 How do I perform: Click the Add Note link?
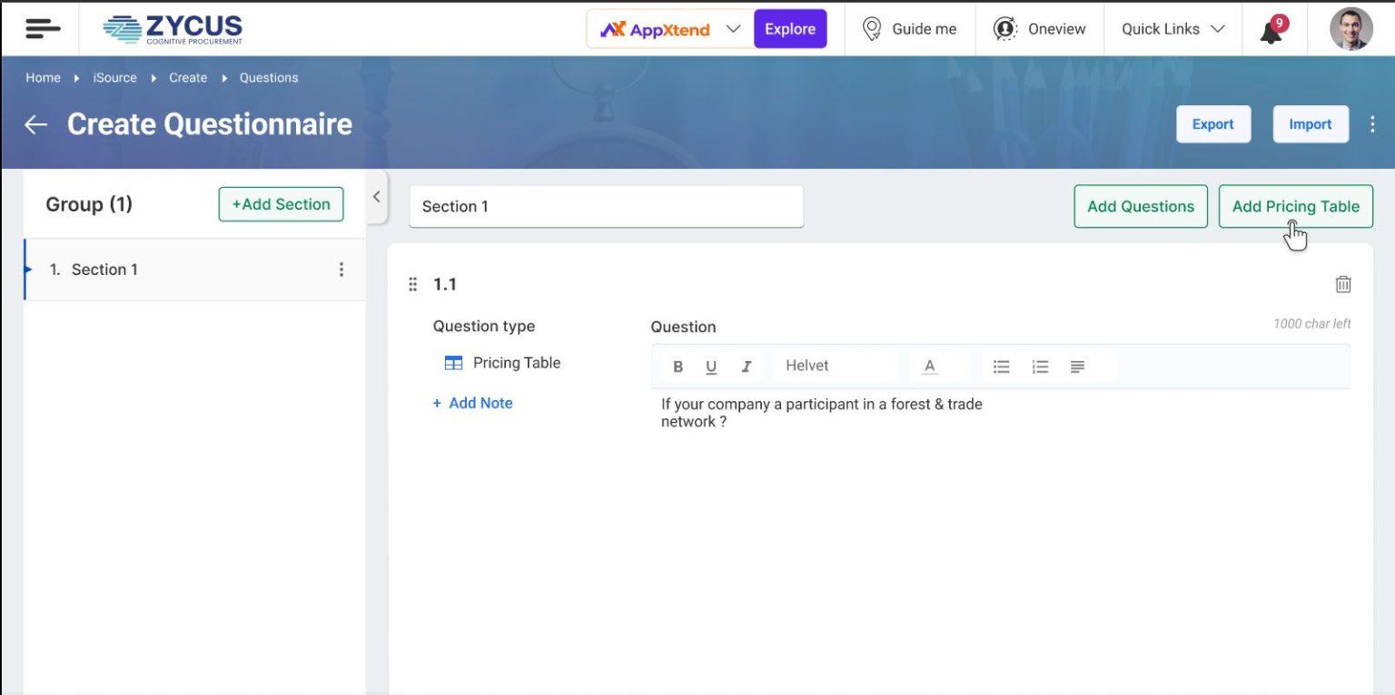(x=472, y=403)
